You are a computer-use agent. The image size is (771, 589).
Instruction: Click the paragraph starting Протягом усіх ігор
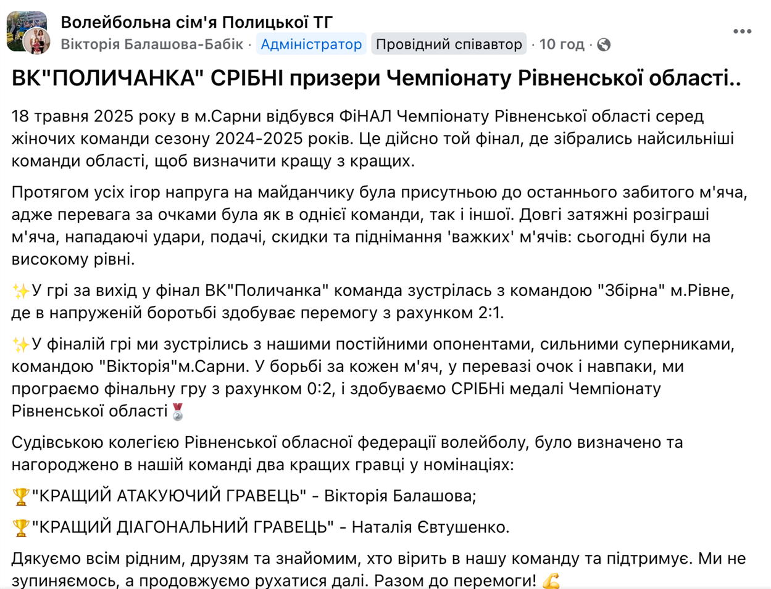point(380,226)
